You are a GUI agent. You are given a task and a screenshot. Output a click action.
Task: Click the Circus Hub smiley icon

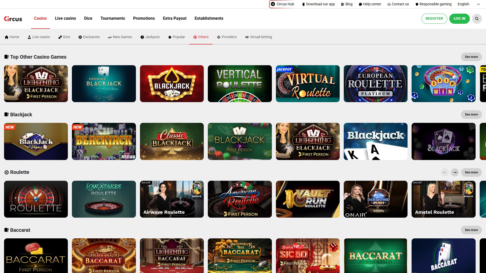pos(273,4)
